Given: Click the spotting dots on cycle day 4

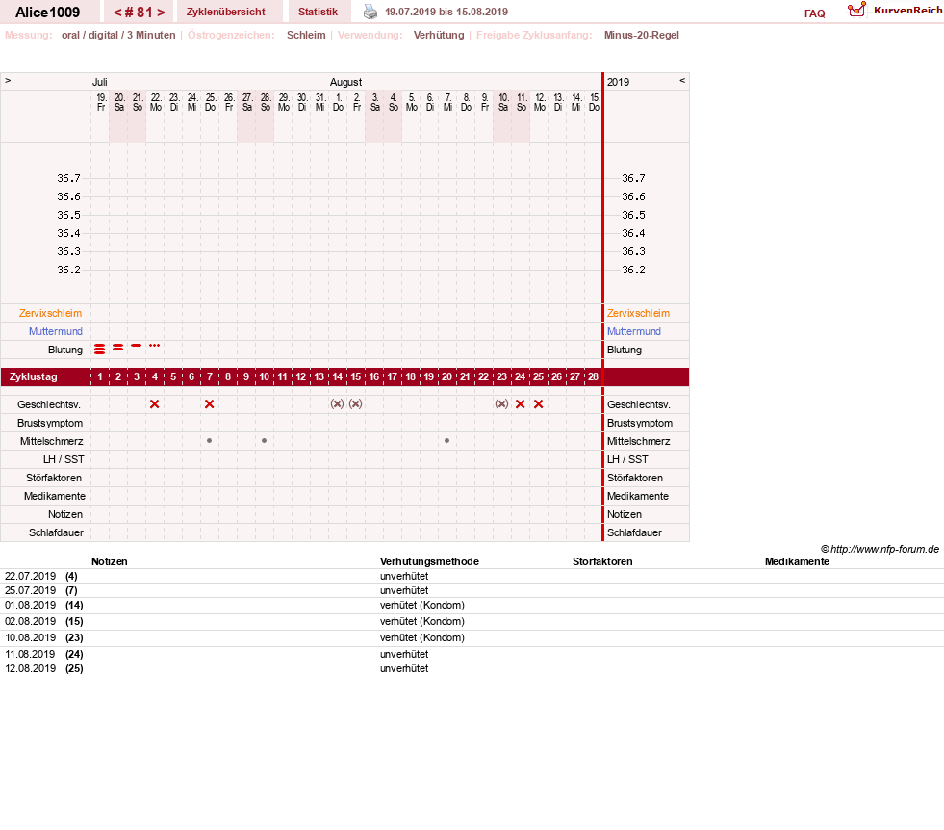Looking at the screenshot, I should pos(155,345).
